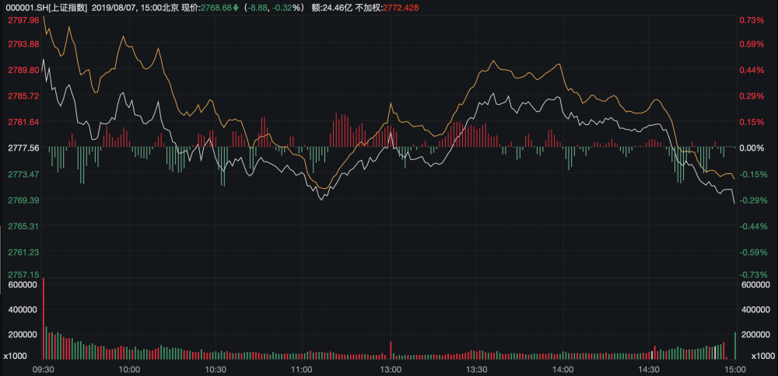Viewport: 778px width, 376px height.
Task: Click the 2797.96 price axis label
Action: pyautogui.click(x=24, y=20)
